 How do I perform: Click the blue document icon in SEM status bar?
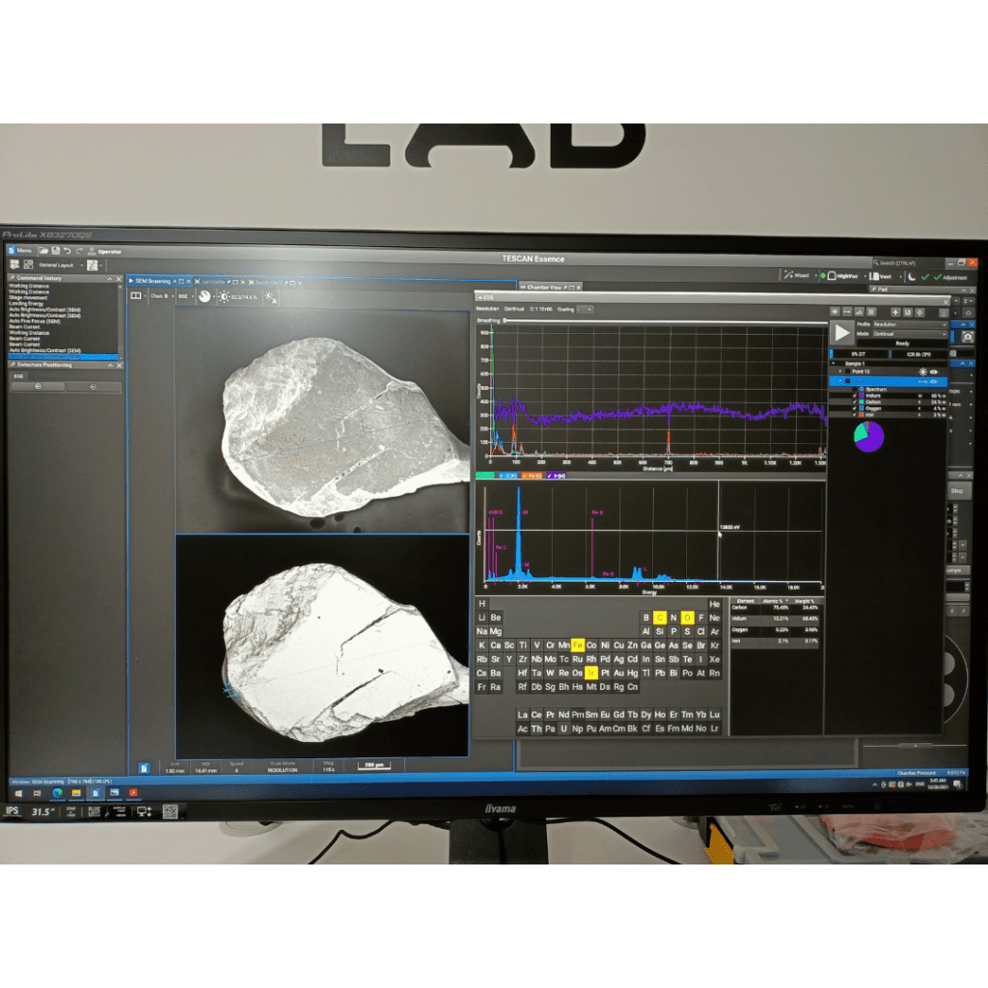[145, 767]
